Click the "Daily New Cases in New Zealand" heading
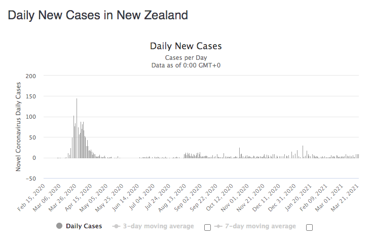Screen dimensions: 372x245 pyautogui.click(x=98, y=15)
